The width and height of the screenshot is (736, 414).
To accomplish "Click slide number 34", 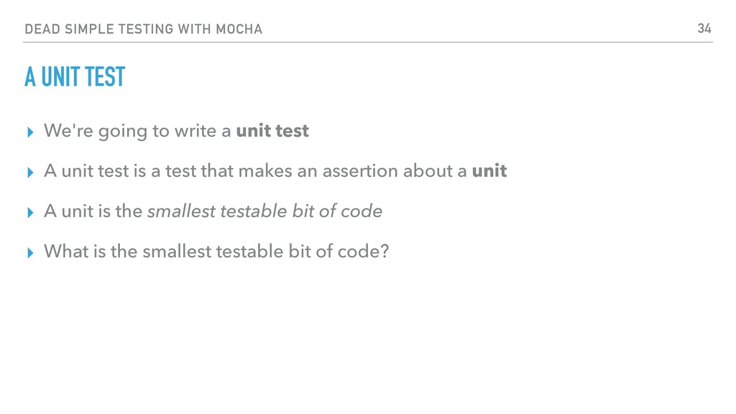I will click(x=704, y=29).
